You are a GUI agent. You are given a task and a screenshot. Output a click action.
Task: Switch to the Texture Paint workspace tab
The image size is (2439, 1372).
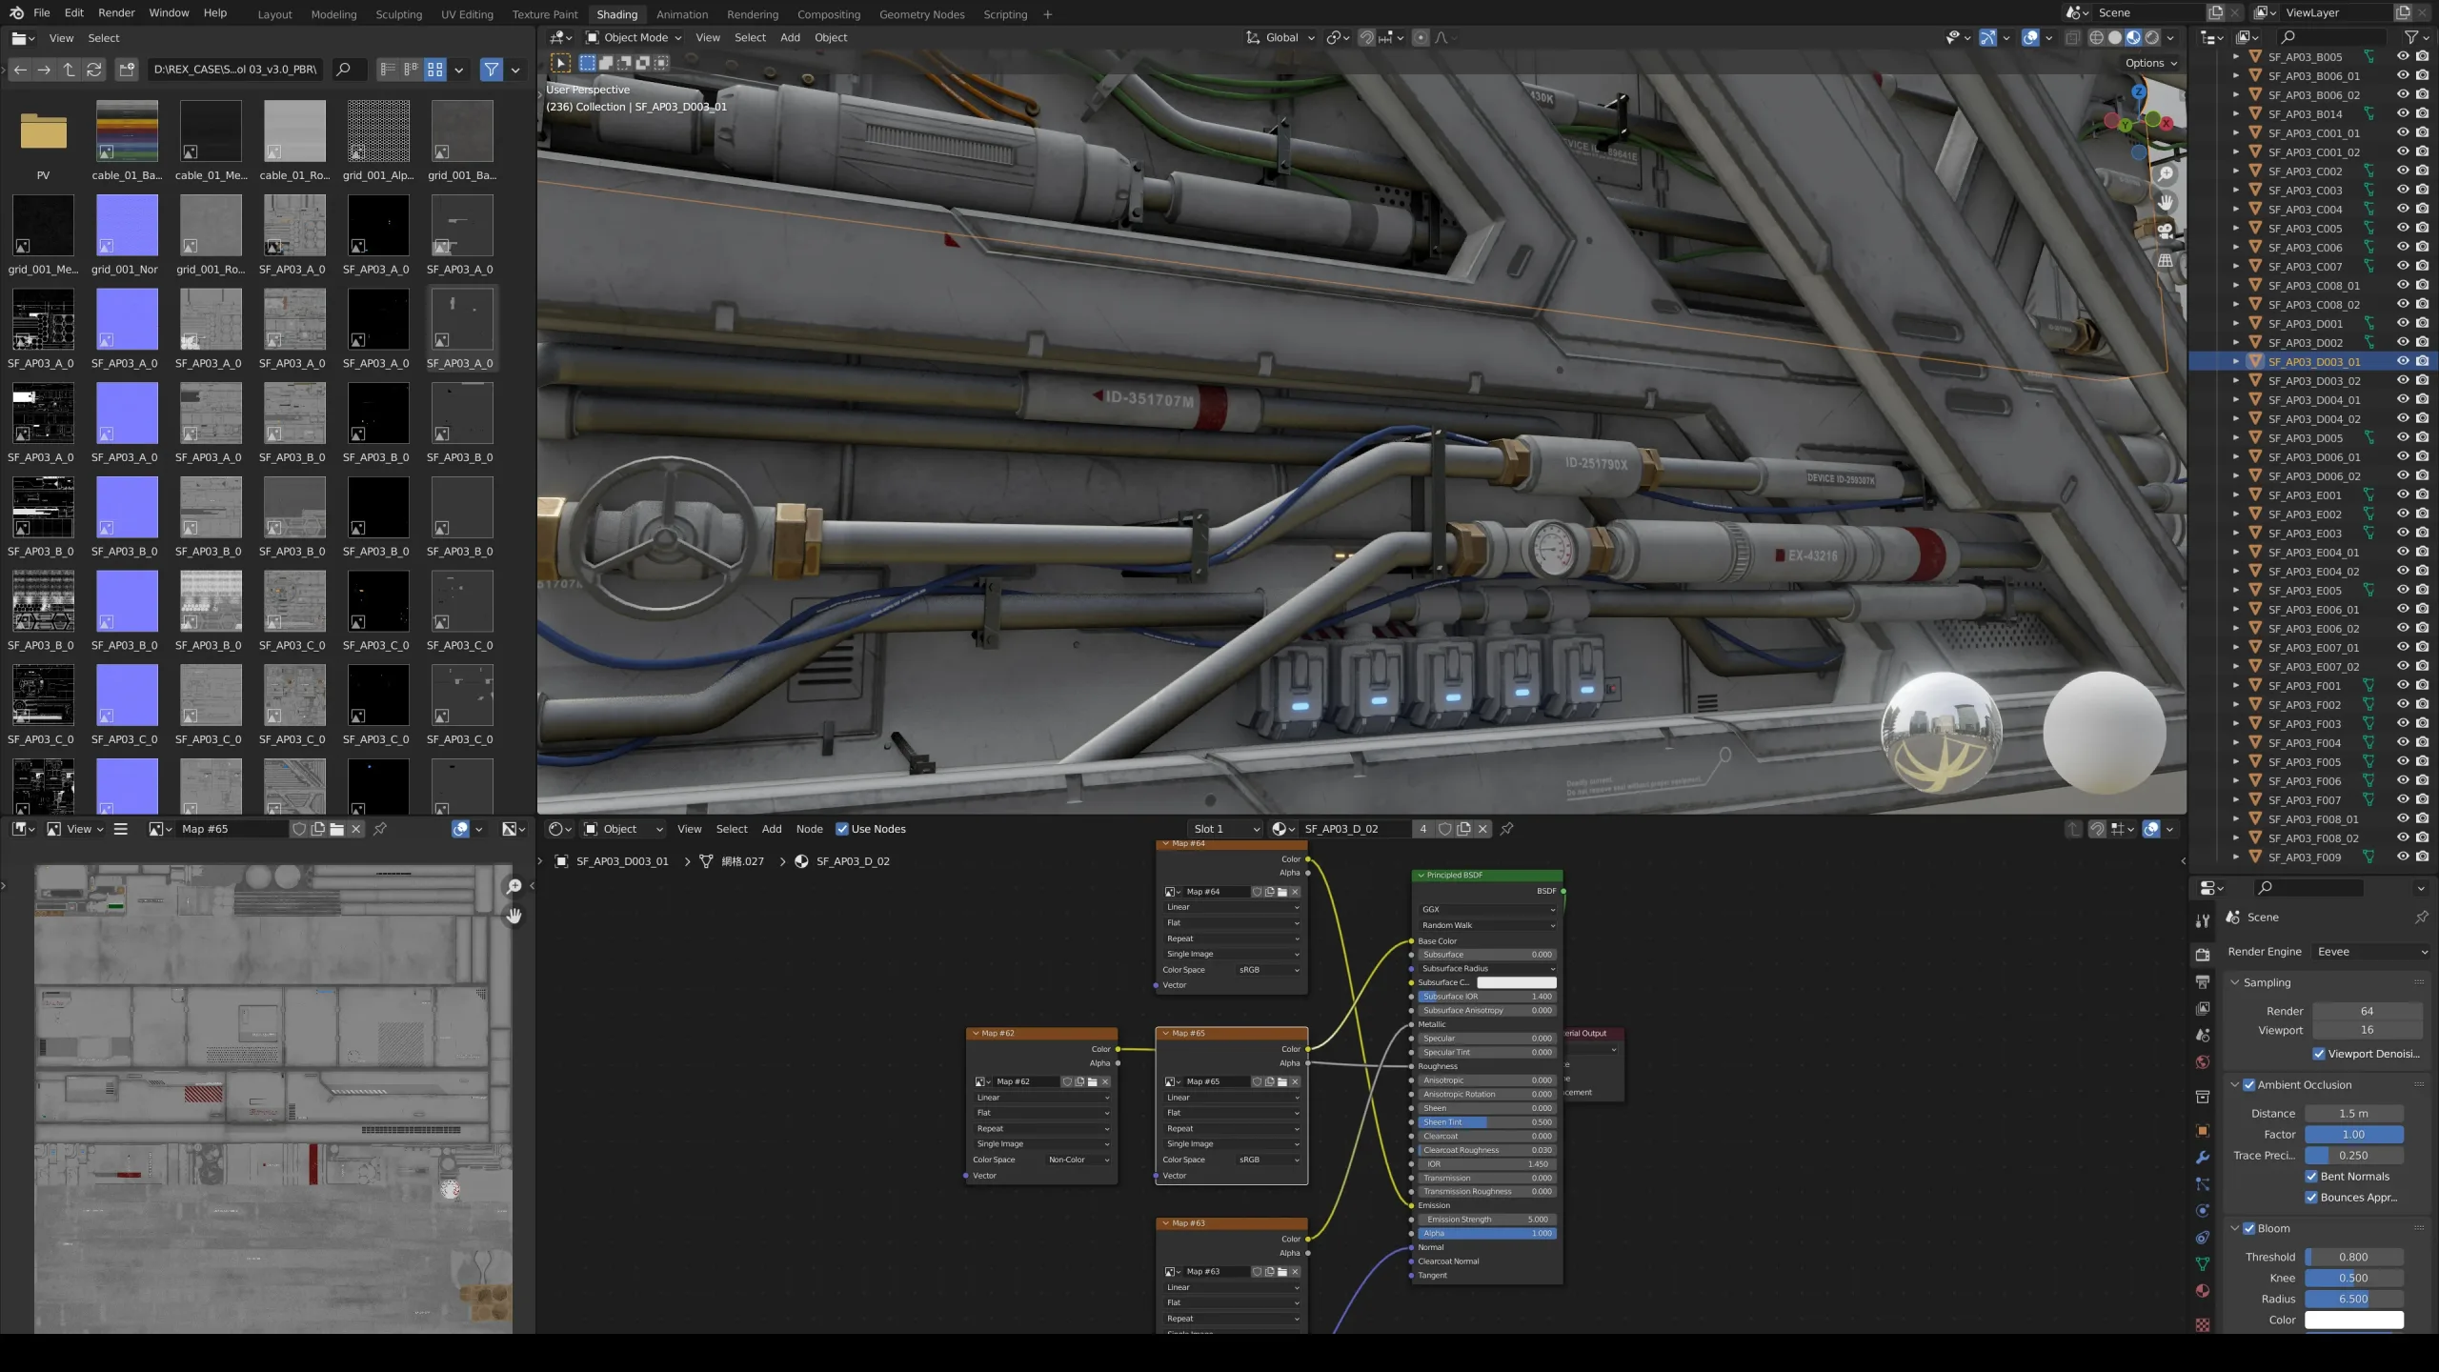pos(545,14)
